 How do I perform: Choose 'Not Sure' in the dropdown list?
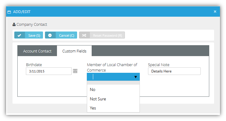click(113, 99)
